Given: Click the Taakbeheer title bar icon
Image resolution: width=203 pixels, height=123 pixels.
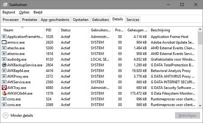Looking at the screenshot, I should [5, 5].
